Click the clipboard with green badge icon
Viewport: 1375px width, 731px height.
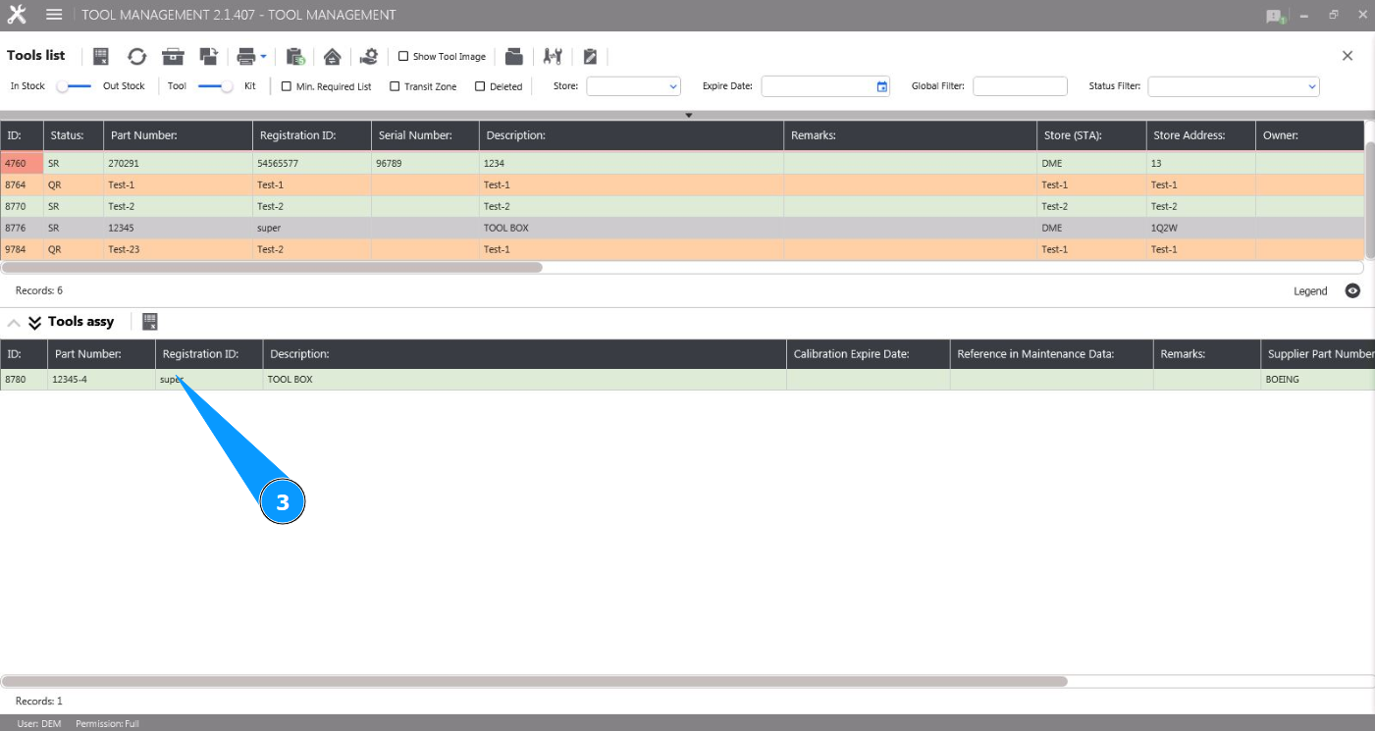click(x=295, y=56)
